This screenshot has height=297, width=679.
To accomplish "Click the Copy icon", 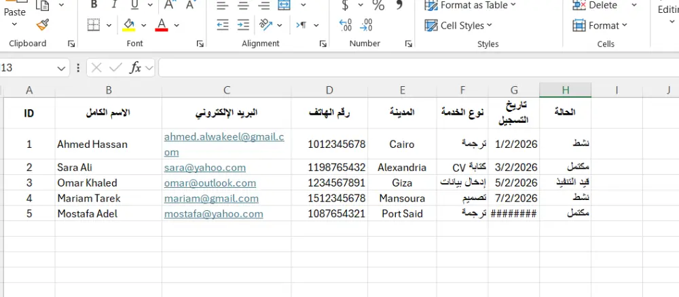I will pos(43,5).
